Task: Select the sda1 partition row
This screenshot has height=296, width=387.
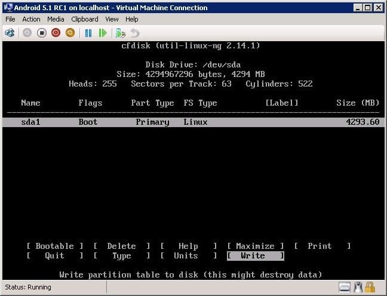Action: click(x=193, y=122)
